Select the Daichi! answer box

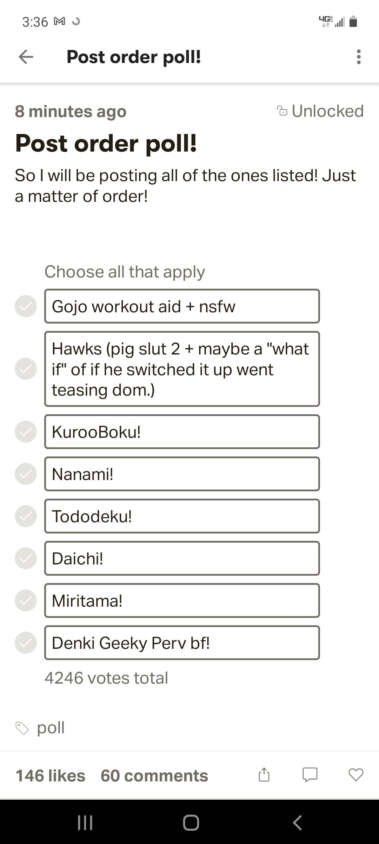pyautogui.click(x=182, y=558)
